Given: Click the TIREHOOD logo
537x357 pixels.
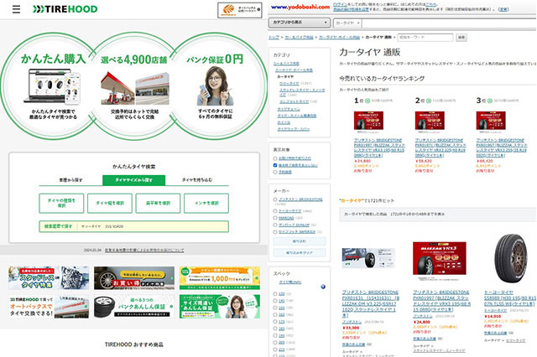Looking at the screenshot, I should 65,9.
